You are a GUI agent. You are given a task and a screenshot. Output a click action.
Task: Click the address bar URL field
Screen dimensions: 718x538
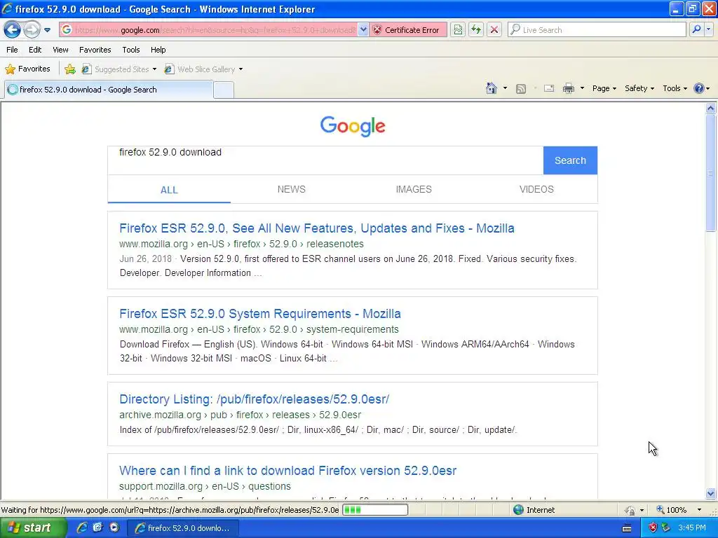point(215,29)
